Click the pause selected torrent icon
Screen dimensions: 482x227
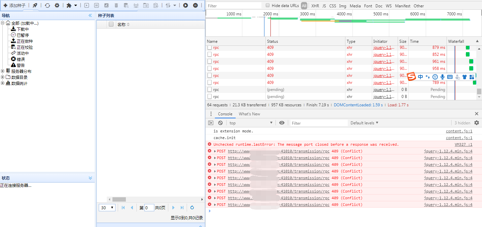click(x=96, y=5)
